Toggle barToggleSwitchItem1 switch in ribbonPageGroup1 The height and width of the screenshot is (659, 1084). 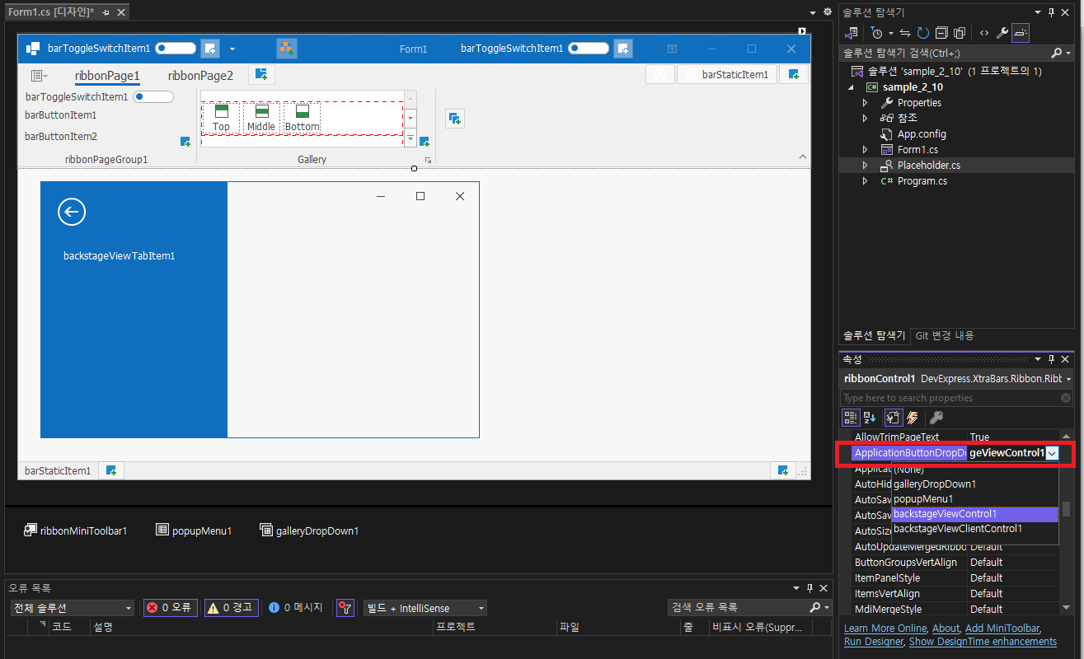[x=153, y=96]
